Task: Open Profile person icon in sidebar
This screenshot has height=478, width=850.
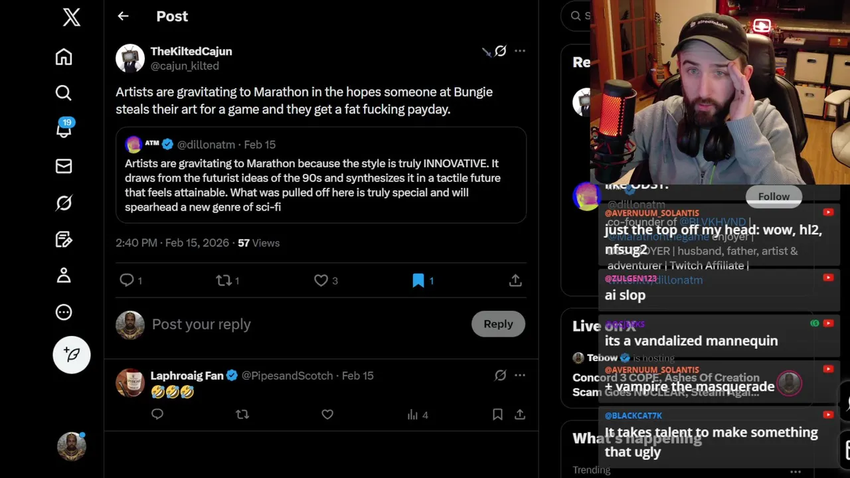Action: point(64,275)
